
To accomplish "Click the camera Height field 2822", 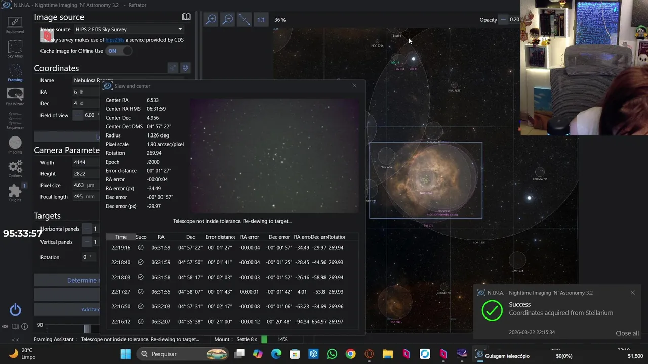I will pyautogui.click(x=86, y=173).
